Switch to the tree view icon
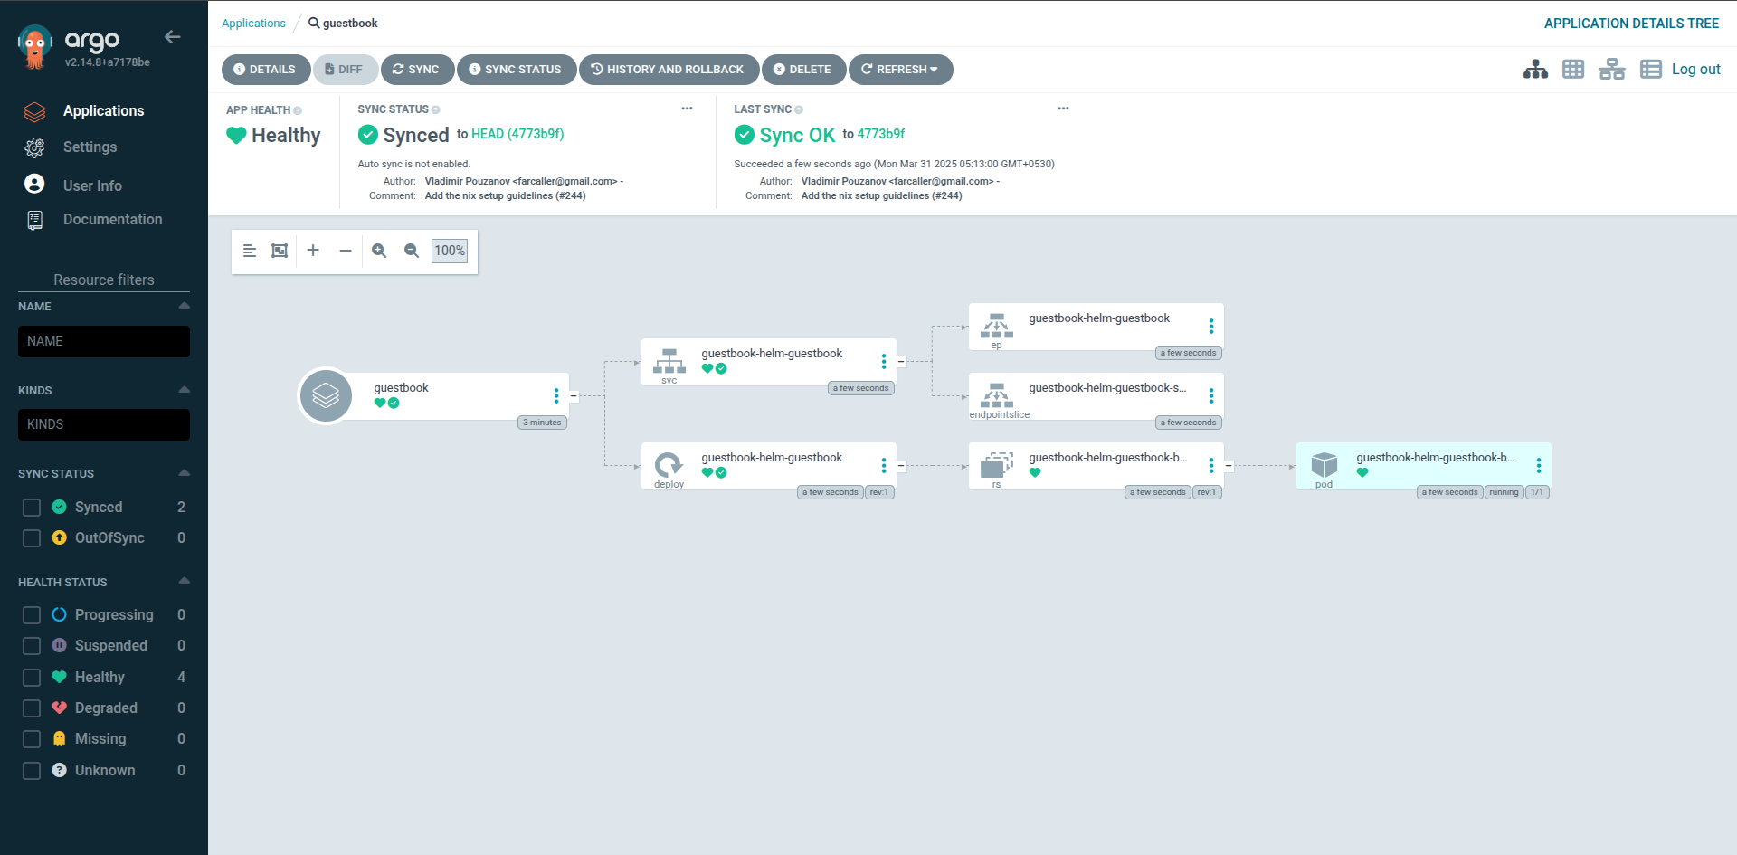Screen dimensions: 1737x855 point(1535,70)
